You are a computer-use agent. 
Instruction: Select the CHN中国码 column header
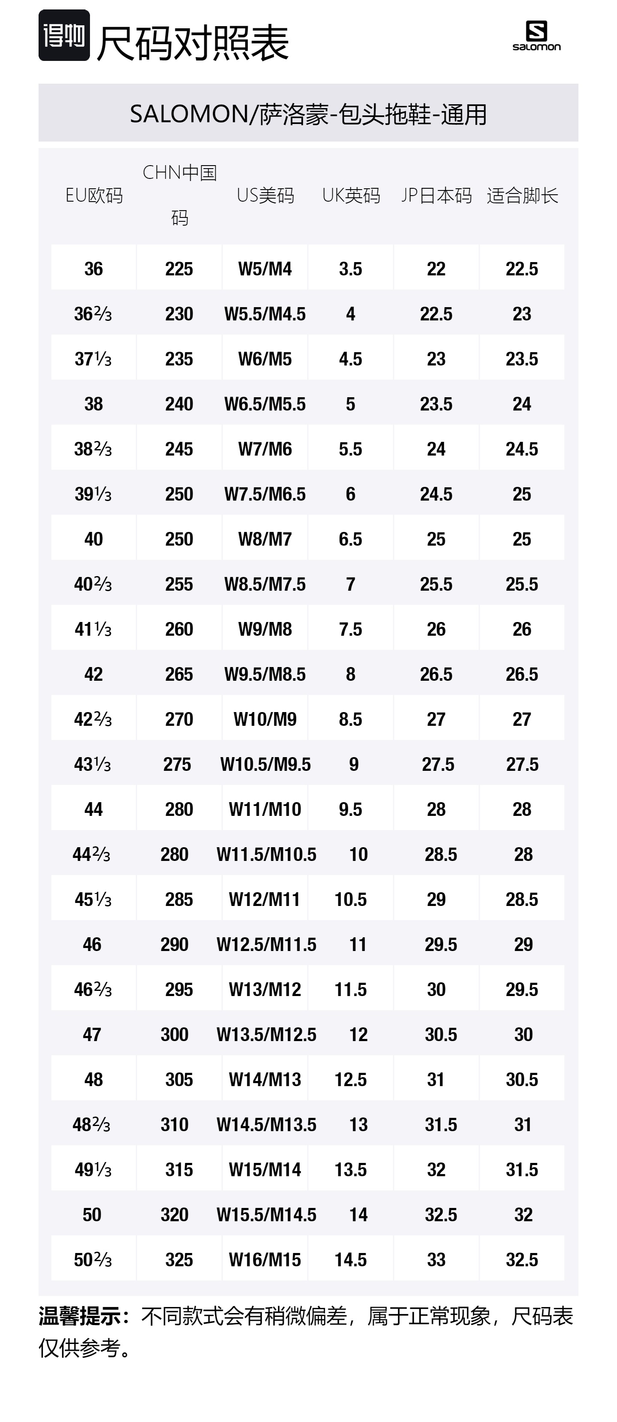point(179,195)
